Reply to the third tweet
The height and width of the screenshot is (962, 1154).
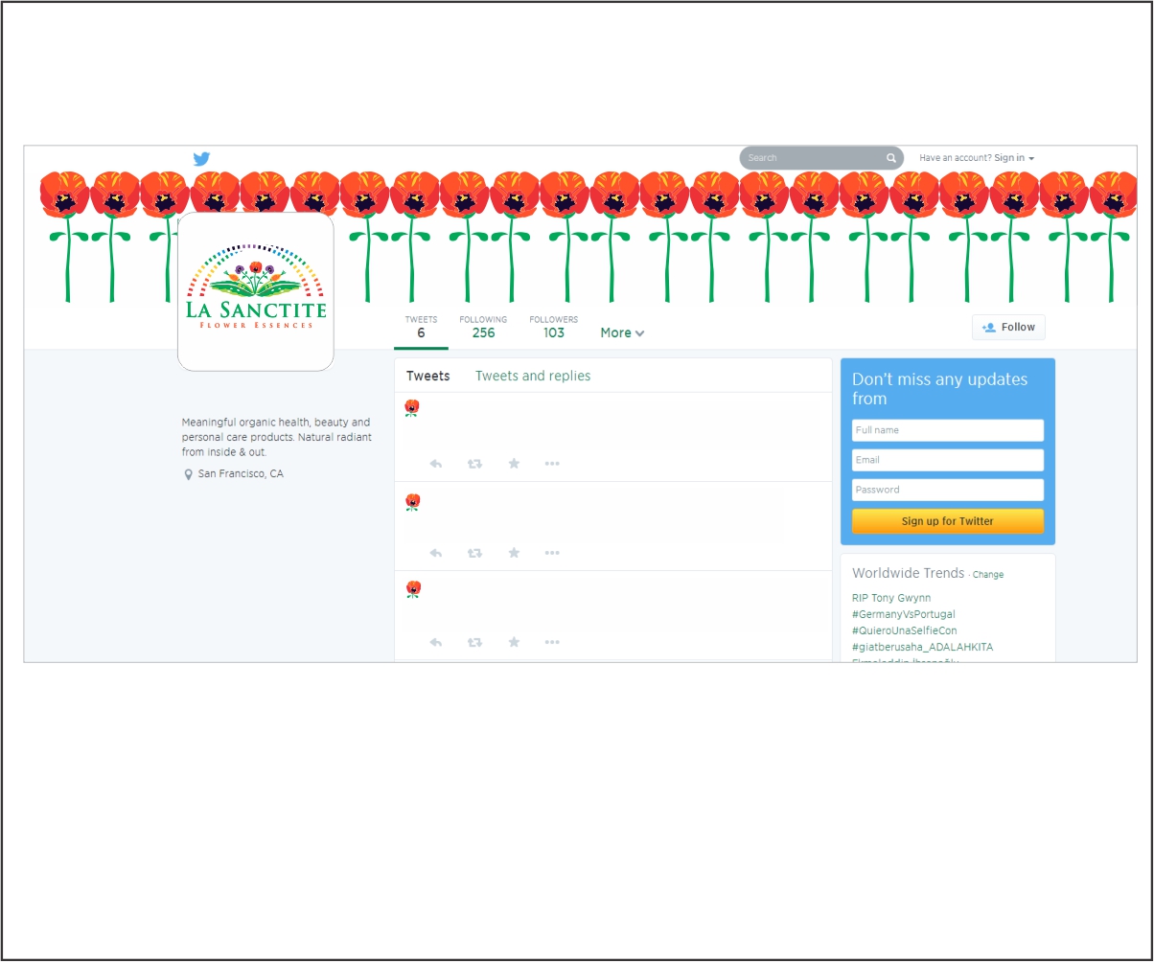tap(435, 643)
